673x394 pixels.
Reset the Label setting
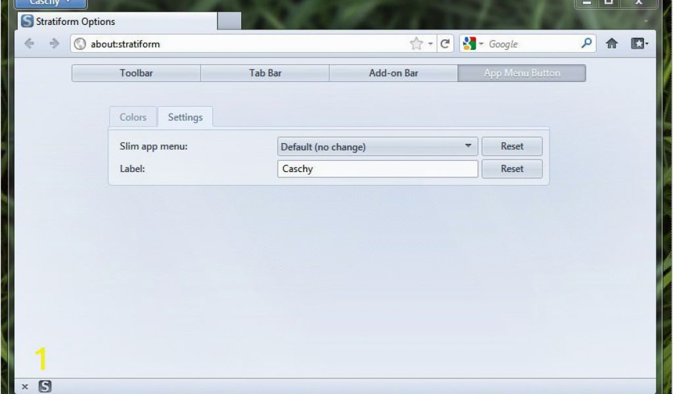512,169
